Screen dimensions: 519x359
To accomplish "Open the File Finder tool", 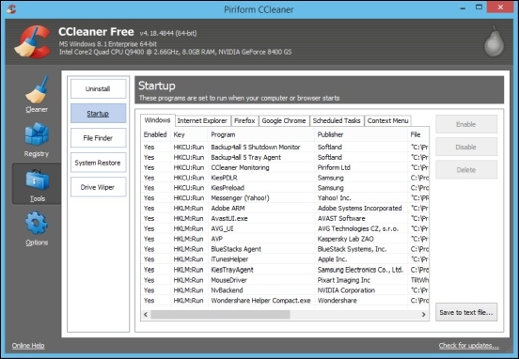I will pos(98,138).
